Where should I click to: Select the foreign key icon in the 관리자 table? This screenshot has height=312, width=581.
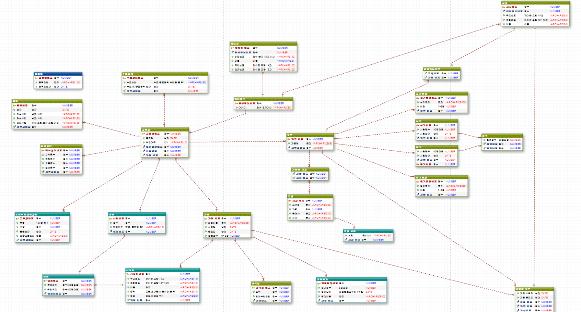233,52
